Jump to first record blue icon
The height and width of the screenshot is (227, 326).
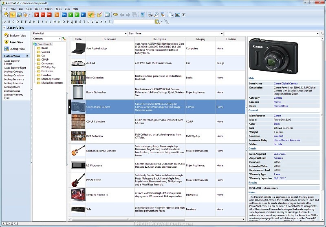pos(64,15)
